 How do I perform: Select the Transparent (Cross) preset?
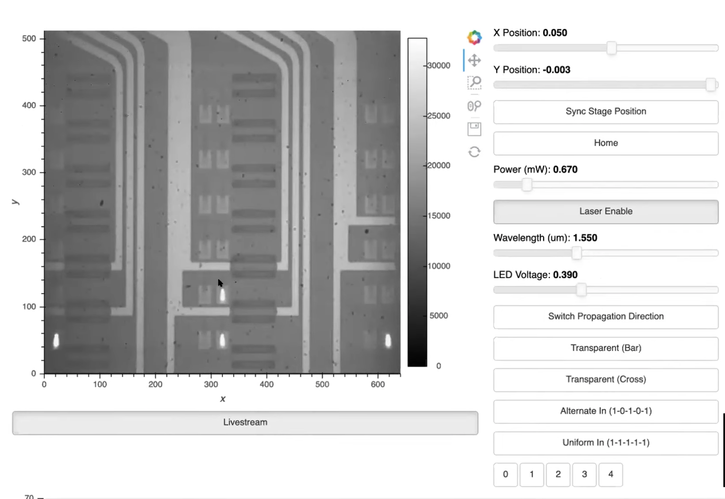tap(605, 380)
